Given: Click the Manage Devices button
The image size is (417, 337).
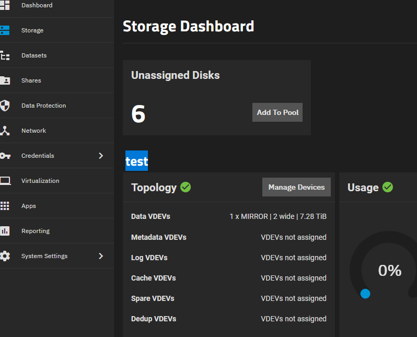Looking at the screenshot, I should tap(296, 187).
